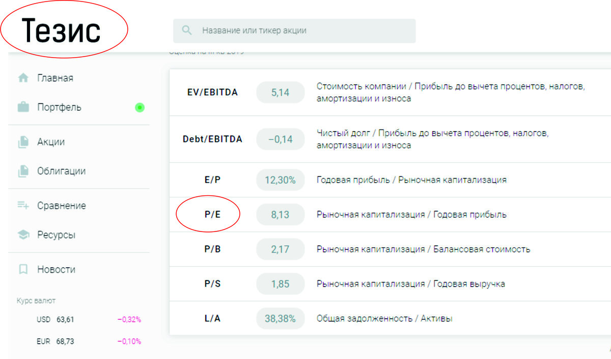Go to the Портфель section
This screenshot has width=611, height=359.
[59, 108]
